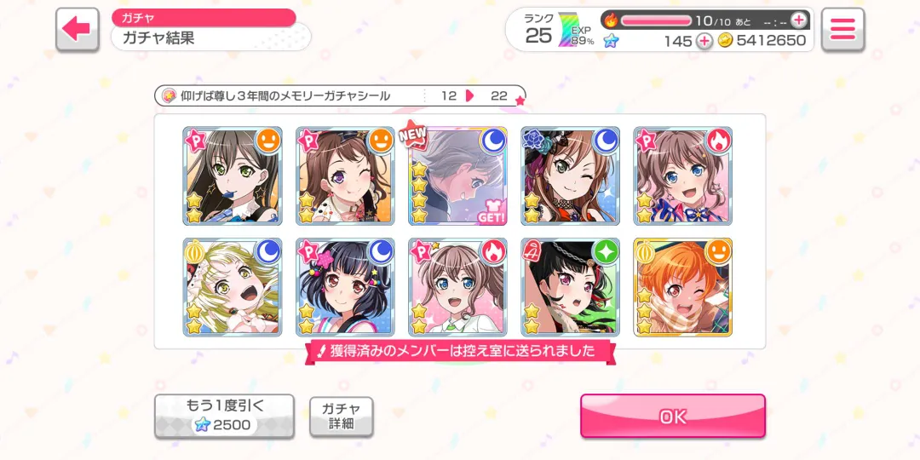Tap the memory gacha seal counter bar
The width and height of the screenshot is (920, 460).
[340, 95]
